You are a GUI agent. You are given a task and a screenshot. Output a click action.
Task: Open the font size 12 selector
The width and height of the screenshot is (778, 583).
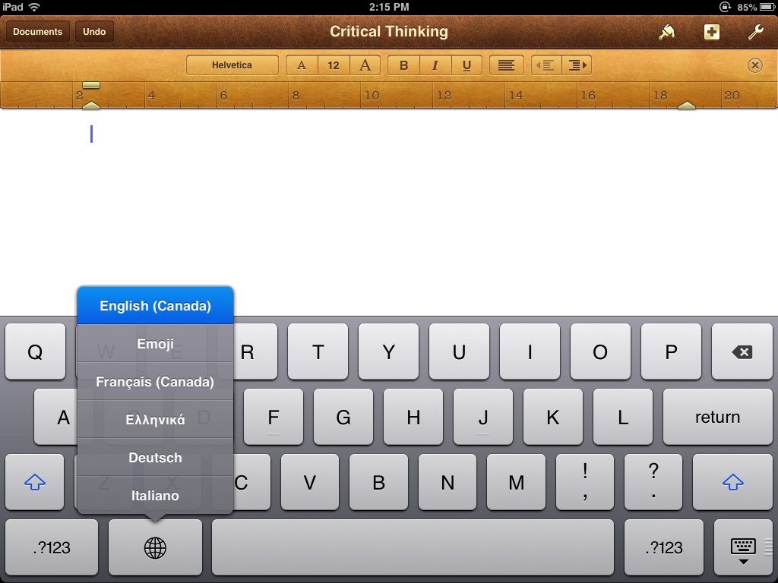[333, 65]
